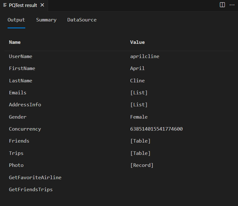This screenshot has height=206, width=238.
Task: Open the AddressInfo [List] value
Action: pyautogui.click(x=139, y=105)
